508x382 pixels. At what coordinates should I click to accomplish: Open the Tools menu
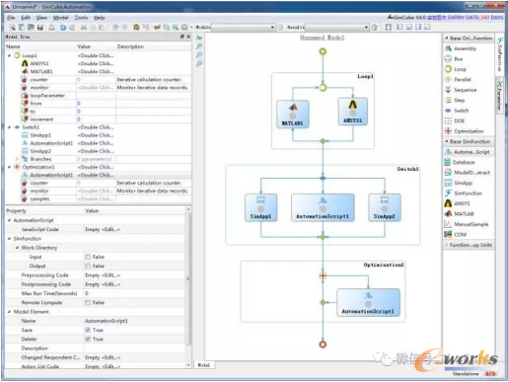81,18
